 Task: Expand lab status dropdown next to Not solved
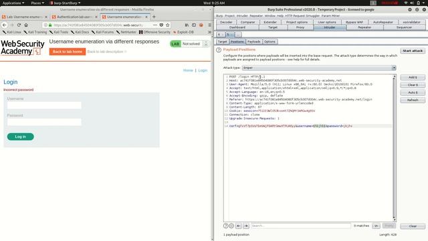(x=206, y=44)
